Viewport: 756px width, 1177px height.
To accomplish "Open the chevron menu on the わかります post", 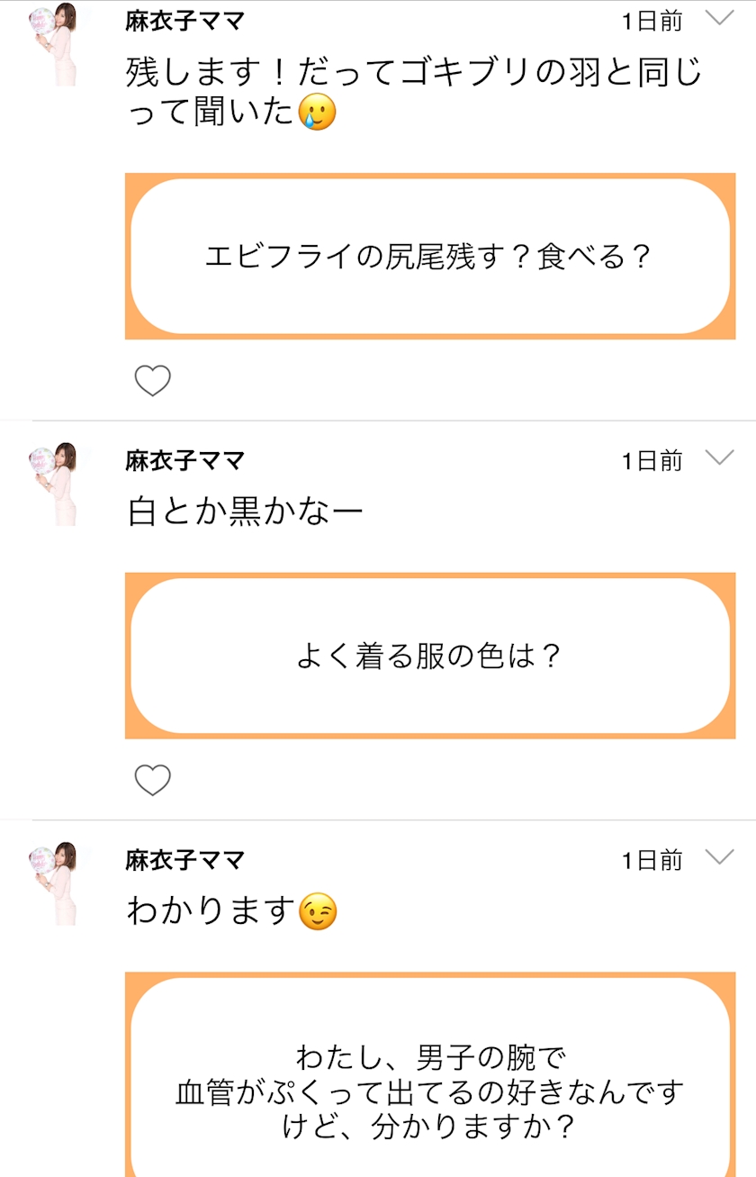I will tap(719, 857).
